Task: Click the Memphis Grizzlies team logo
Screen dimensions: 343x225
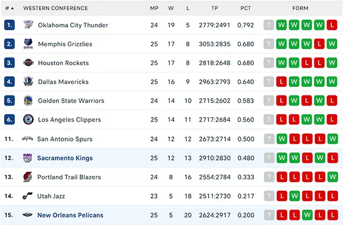Action: click(28, 44)
